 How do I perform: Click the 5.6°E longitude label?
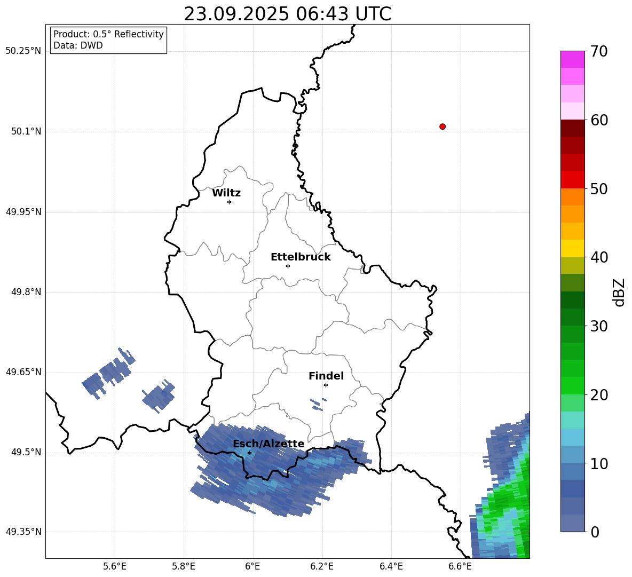pyautogui.click(x=115, y=567)
